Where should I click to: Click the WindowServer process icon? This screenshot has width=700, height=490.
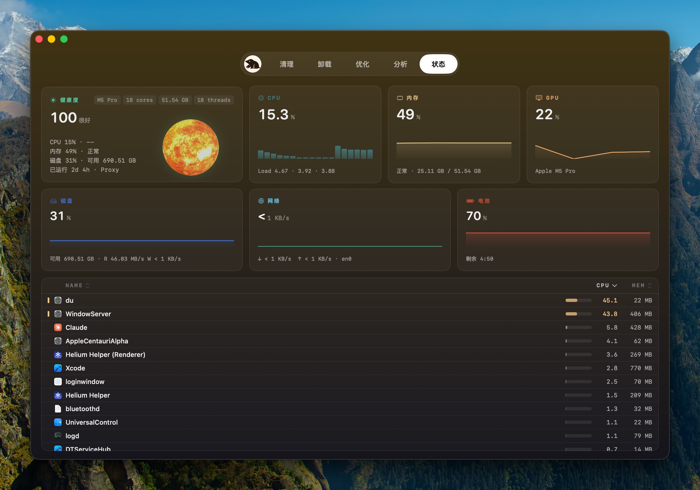(x=58, y=314)
